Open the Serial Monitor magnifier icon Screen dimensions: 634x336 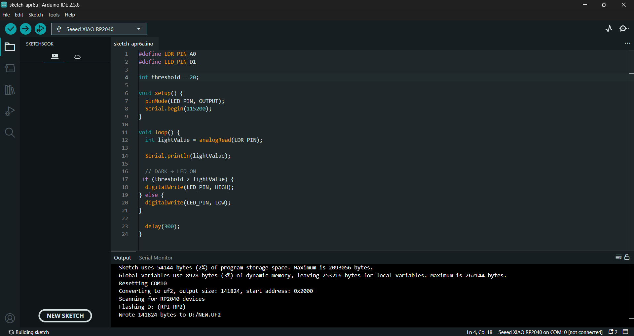(x=623, y=29)
